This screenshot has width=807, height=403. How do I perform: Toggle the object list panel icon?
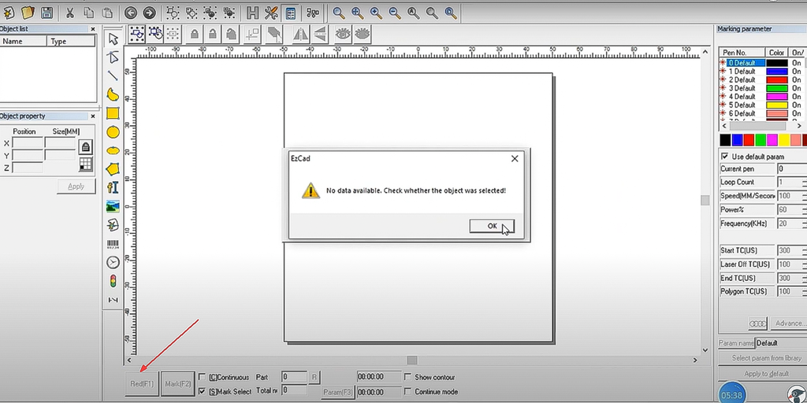click(x=290, y=13)
